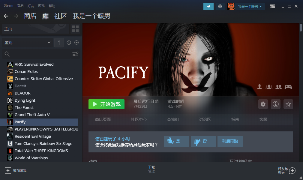The image size is (303, 180).
Task: Toggle recent activity clock filter
Action: (x=69, y=43)
